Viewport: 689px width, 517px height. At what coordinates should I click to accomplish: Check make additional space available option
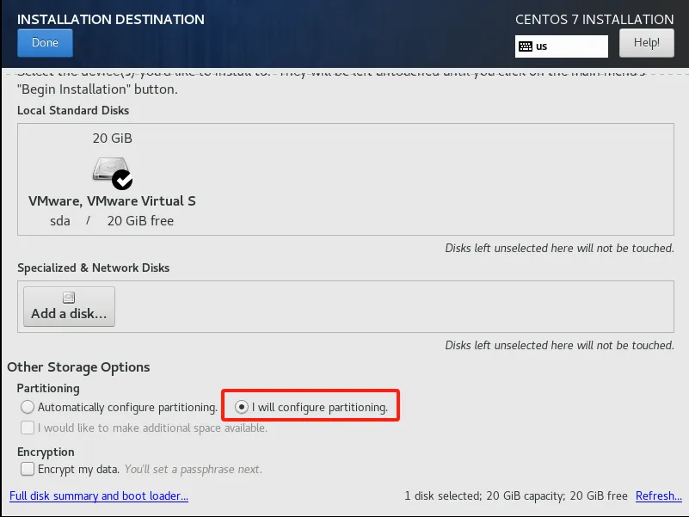pos(28,428)
